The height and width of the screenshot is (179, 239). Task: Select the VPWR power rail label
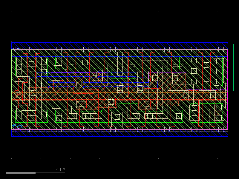[17, 48]
